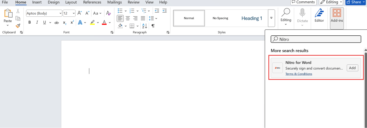Toggle bold formatting
The height and width of the screenshot is (128, 367).
(30, 22)
